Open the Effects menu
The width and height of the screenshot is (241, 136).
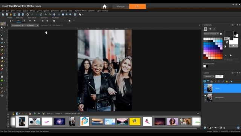(x=32, y=11)
